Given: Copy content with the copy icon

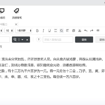Looking at the screenshot, I should [x=73, y=31].
